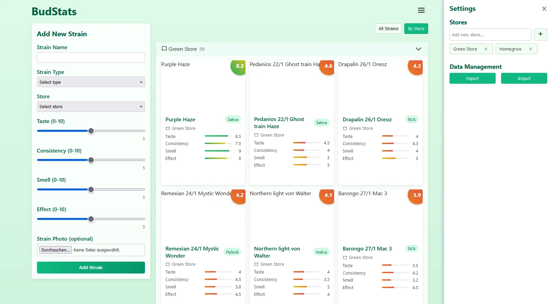Click the Add new store input
Viewport: 551px width, 304px height.
[490, 35]
